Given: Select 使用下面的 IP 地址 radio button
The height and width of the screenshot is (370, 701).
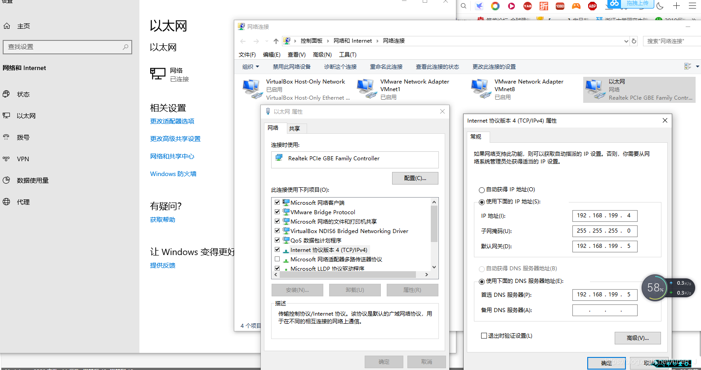Looking at the screenshot, I should click(482, 202).
